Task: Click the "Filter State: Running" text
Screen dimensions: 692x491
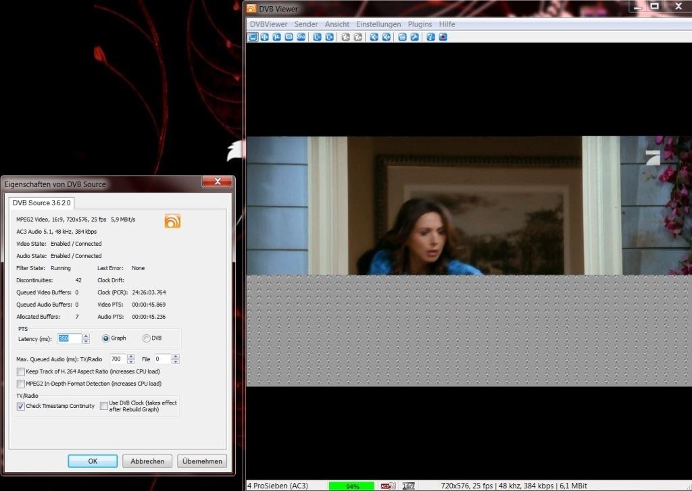Action: point(43,268)
